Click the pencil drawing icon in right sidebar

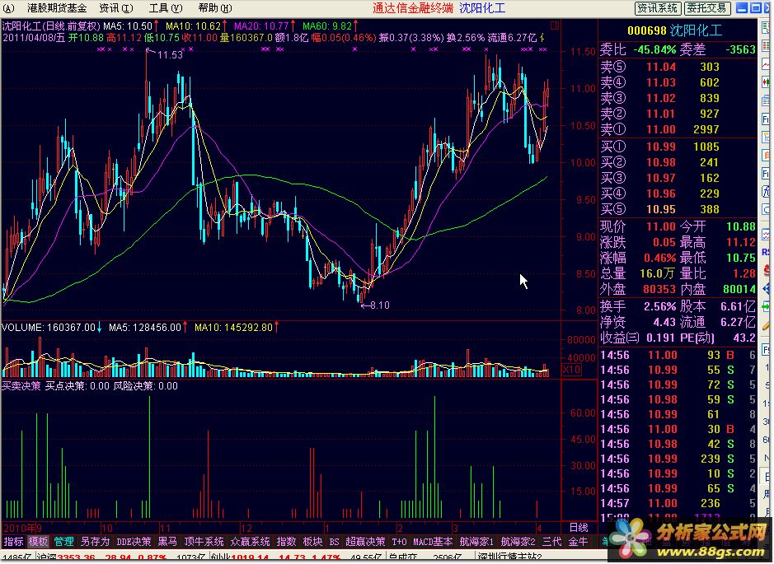coord(767,325)
